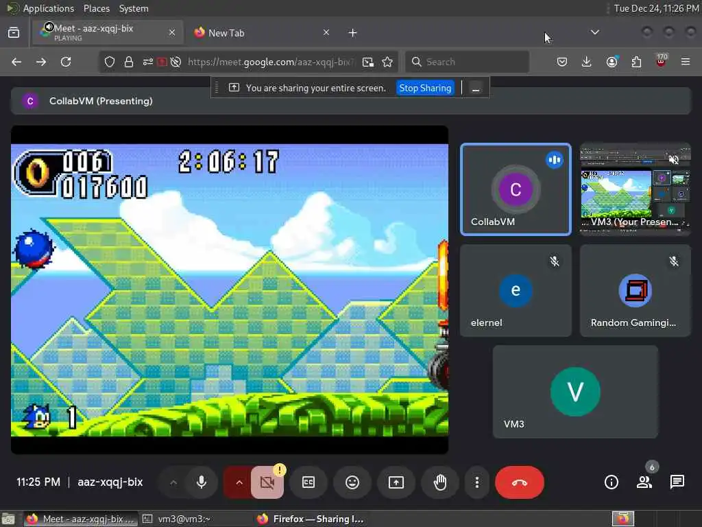Screen dimensions: 702x527
Task: Toggle closed captions
Action: coord(308,482)
